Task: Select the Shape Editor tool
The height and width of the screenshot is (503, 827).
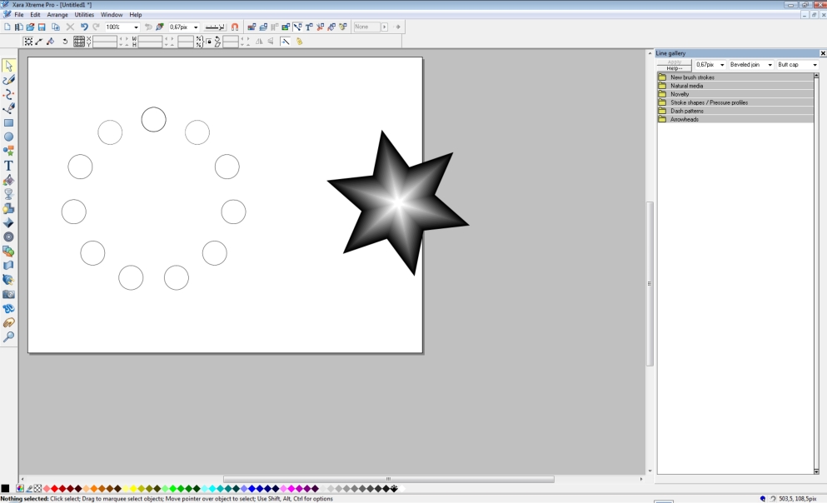Action: pyautogui.click(x=8, y=94)
